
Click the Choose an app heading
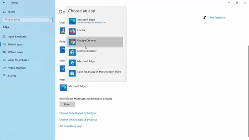(82, 11)
